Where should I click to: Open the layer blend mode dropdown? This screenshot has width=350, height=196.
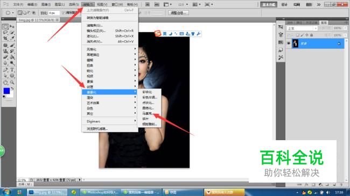(x=302, y=28)
